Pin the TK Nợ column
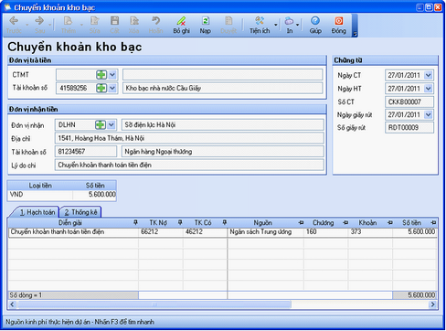This screenshot has width=446, height=331. (x=180, y=223)
